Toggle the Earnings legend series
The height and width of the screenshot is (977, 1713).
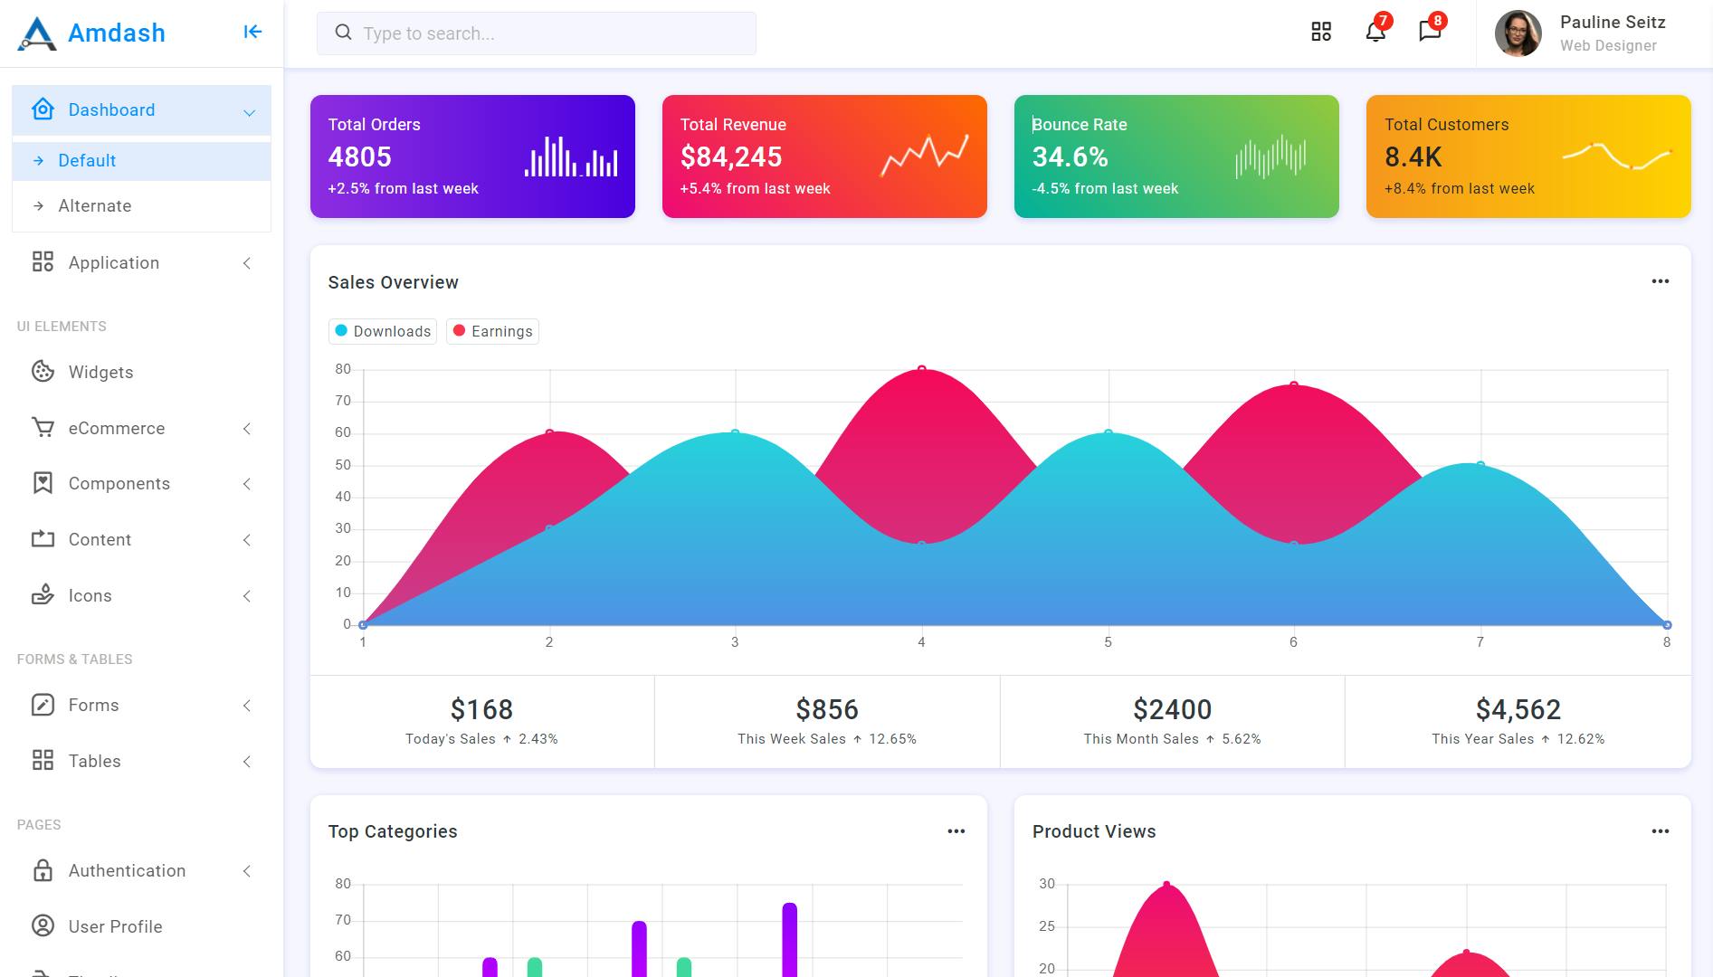pos(492,331)
